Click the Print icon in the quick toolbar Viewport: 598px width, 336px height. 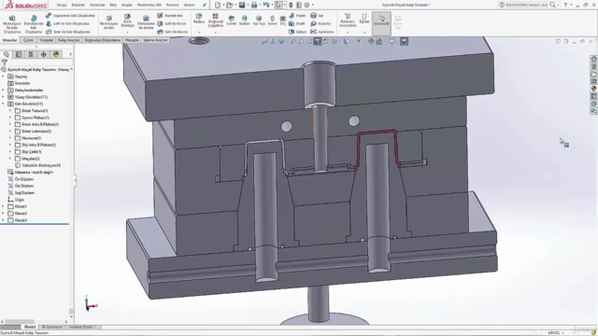[x=254, y=5]
